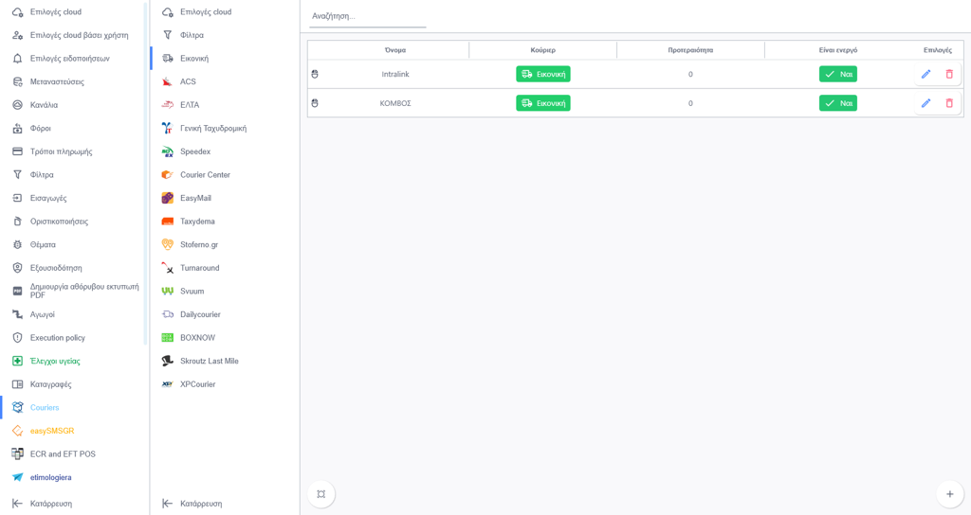Go to Οριστικοποιήσεις section
Image resolution: width=971 pixels, height=515 pixels.
pyautogui.click(x=59, y=222)
